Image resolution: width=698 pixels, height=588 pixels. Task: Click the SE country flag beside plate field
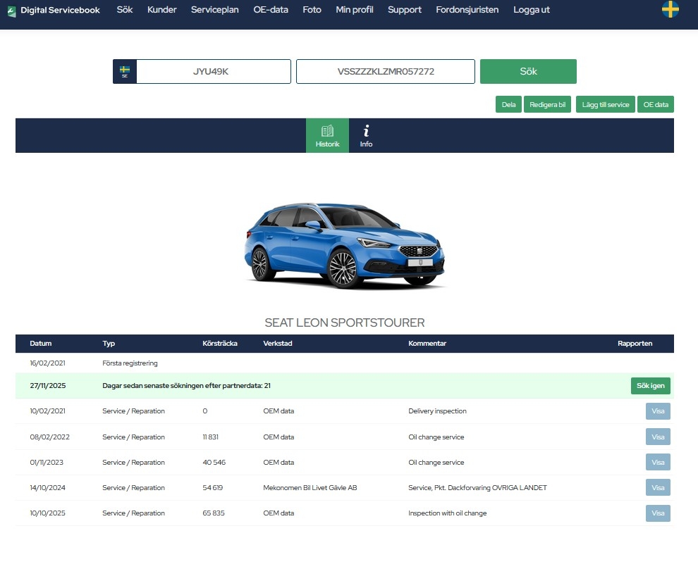click(x=125, y=72)
